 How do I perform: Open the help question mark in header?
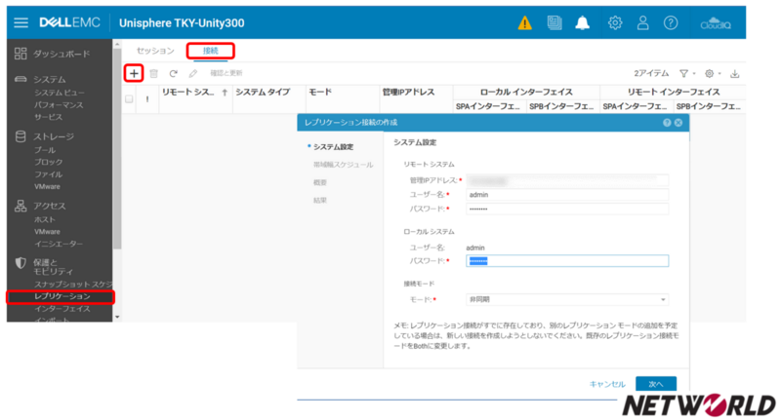pyautogui.click(x=671, y=22)
